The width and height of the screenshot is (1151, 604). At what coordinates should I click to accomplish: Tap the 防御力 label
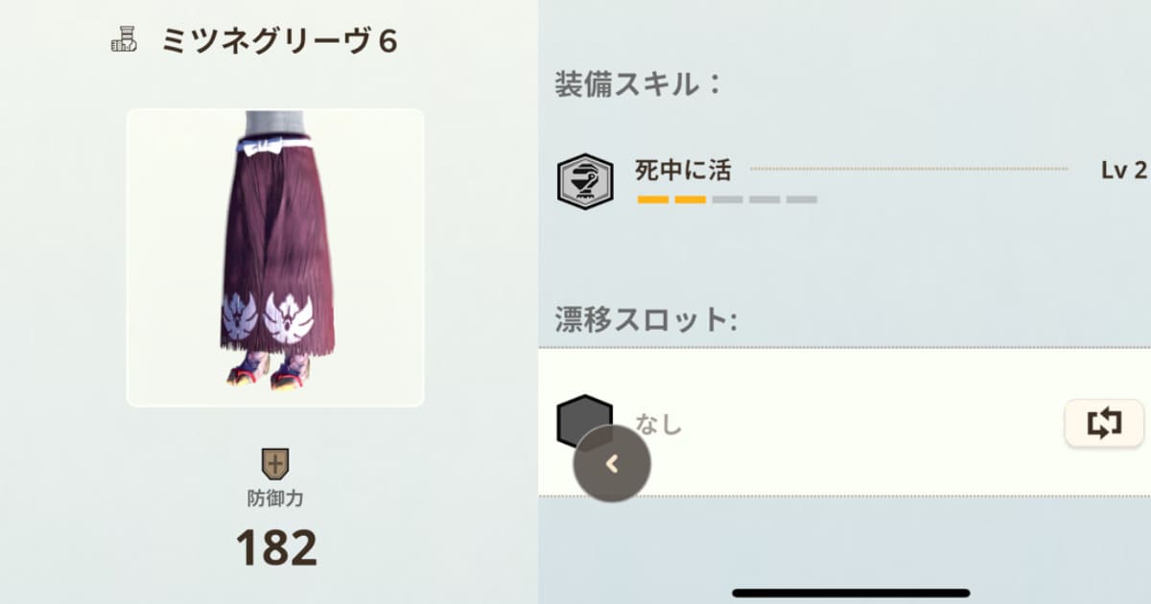tap(275, 499)
